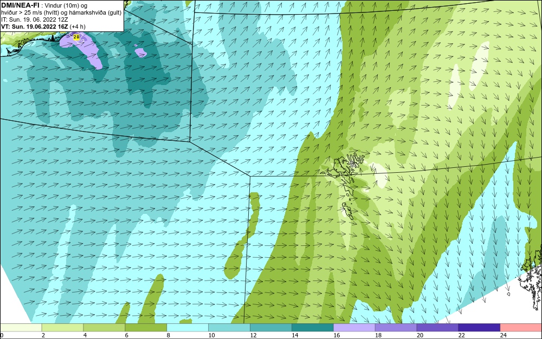Click the 10–12 m/s turquoise legend swatch
Image resolution: width=542 pixels, height=339 pixels.
(x=229, y=328)
